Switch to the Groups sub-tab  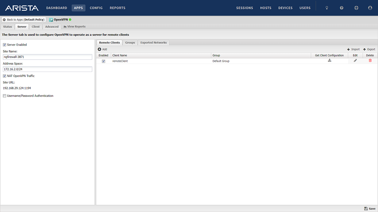130,42
